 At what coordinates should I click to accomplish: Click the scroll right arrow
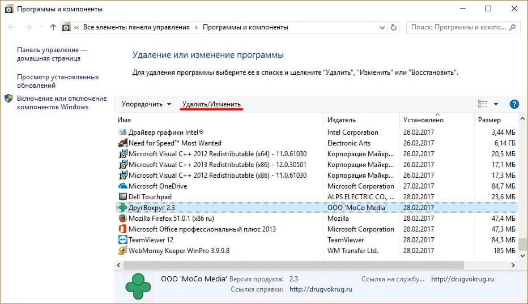[513, 266]
